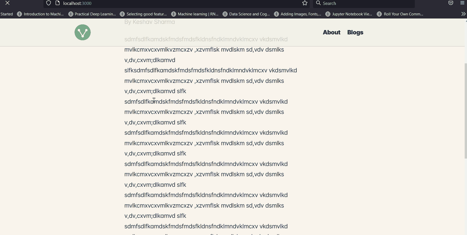Open the Blogs page
Screen dimensions: 467x235
tap(355, 32)
